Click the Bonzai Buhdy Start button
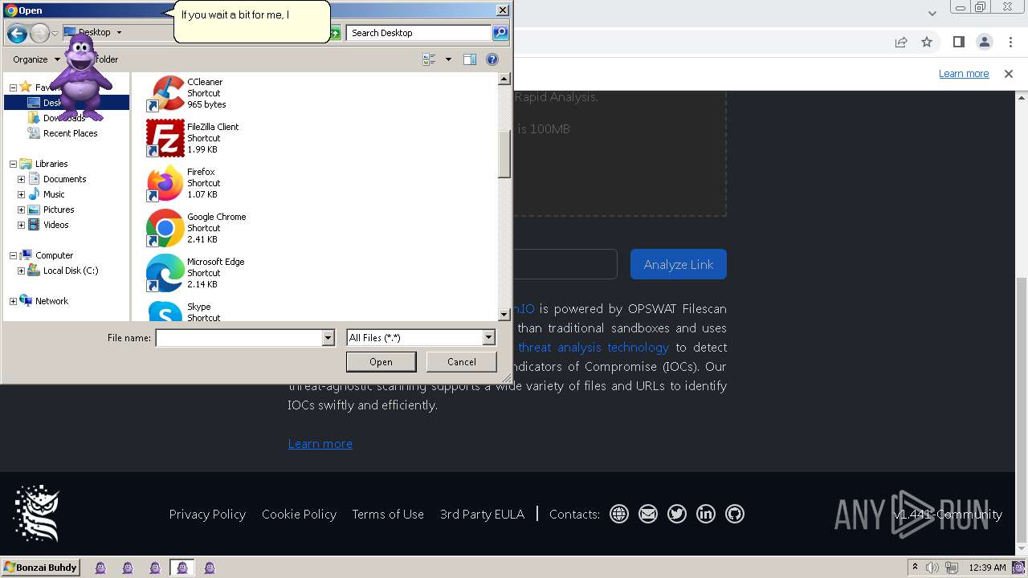The image size is (1028, 578). click(40, 568)
